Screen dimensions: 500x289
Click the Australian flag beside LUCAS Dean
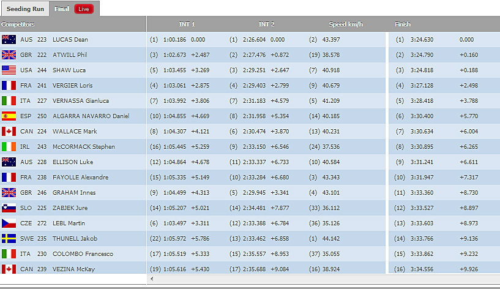click(x=9, y=40)
